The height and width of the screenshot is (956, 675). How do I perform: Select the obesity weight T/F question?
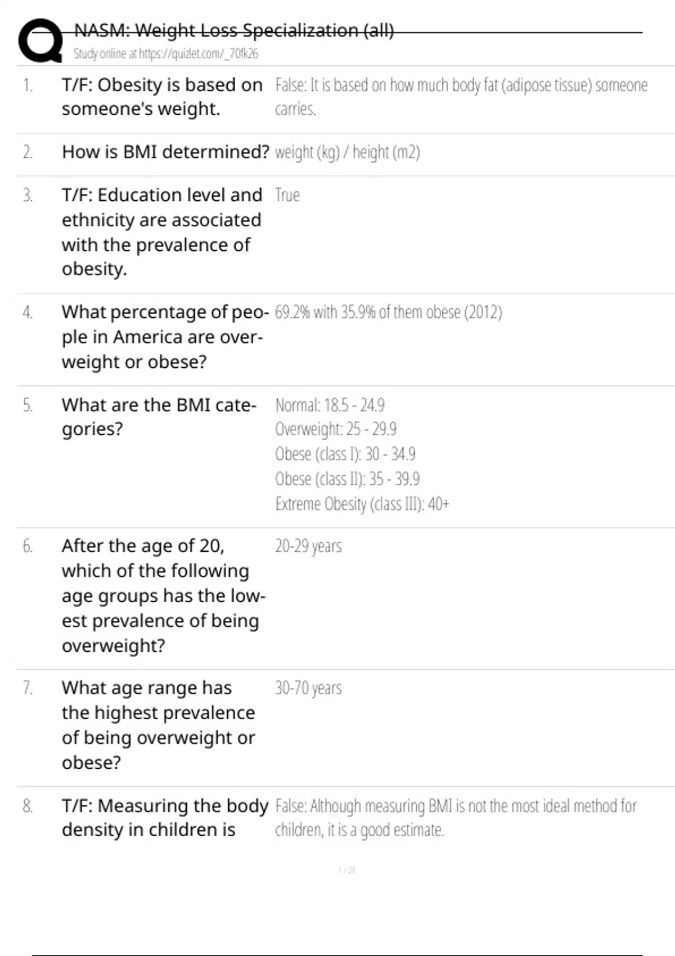click(x=162, y=97)
